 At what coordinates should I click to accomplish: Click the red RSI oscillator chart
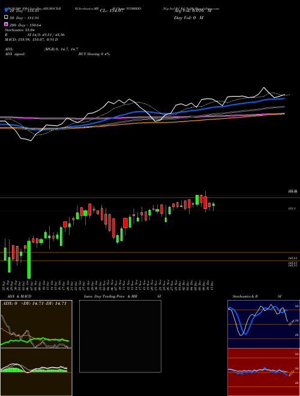click(x=263, y=372)
